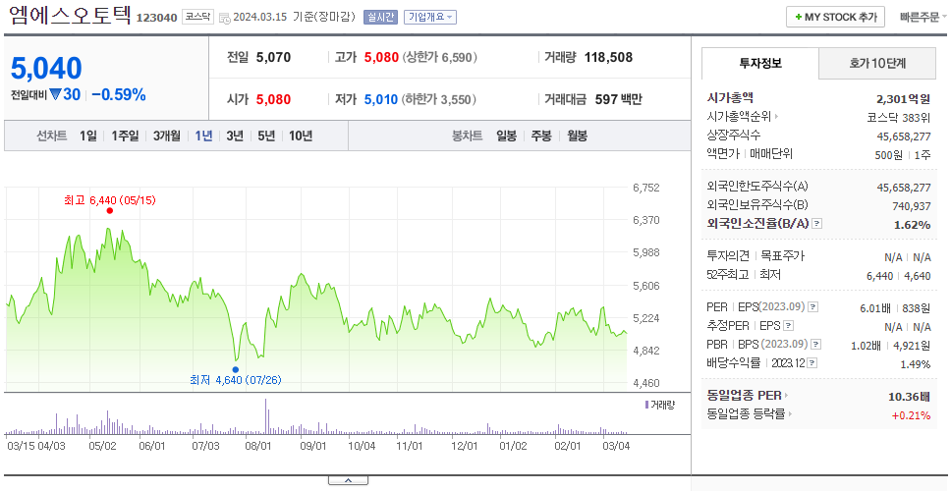Select the 10년 line chart period
Image resolution: width=951 pixels, height=491 pixels.
[301, 136]
